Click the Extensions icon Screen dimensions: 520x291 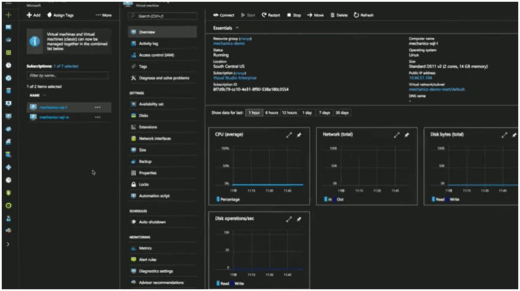tap(134, 127)
